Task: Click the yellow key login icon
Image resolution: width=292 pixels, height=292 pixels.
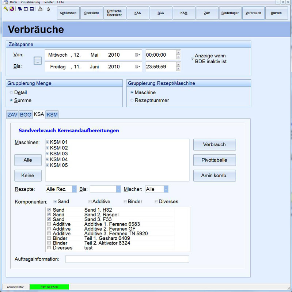Action: click(6, 9)
